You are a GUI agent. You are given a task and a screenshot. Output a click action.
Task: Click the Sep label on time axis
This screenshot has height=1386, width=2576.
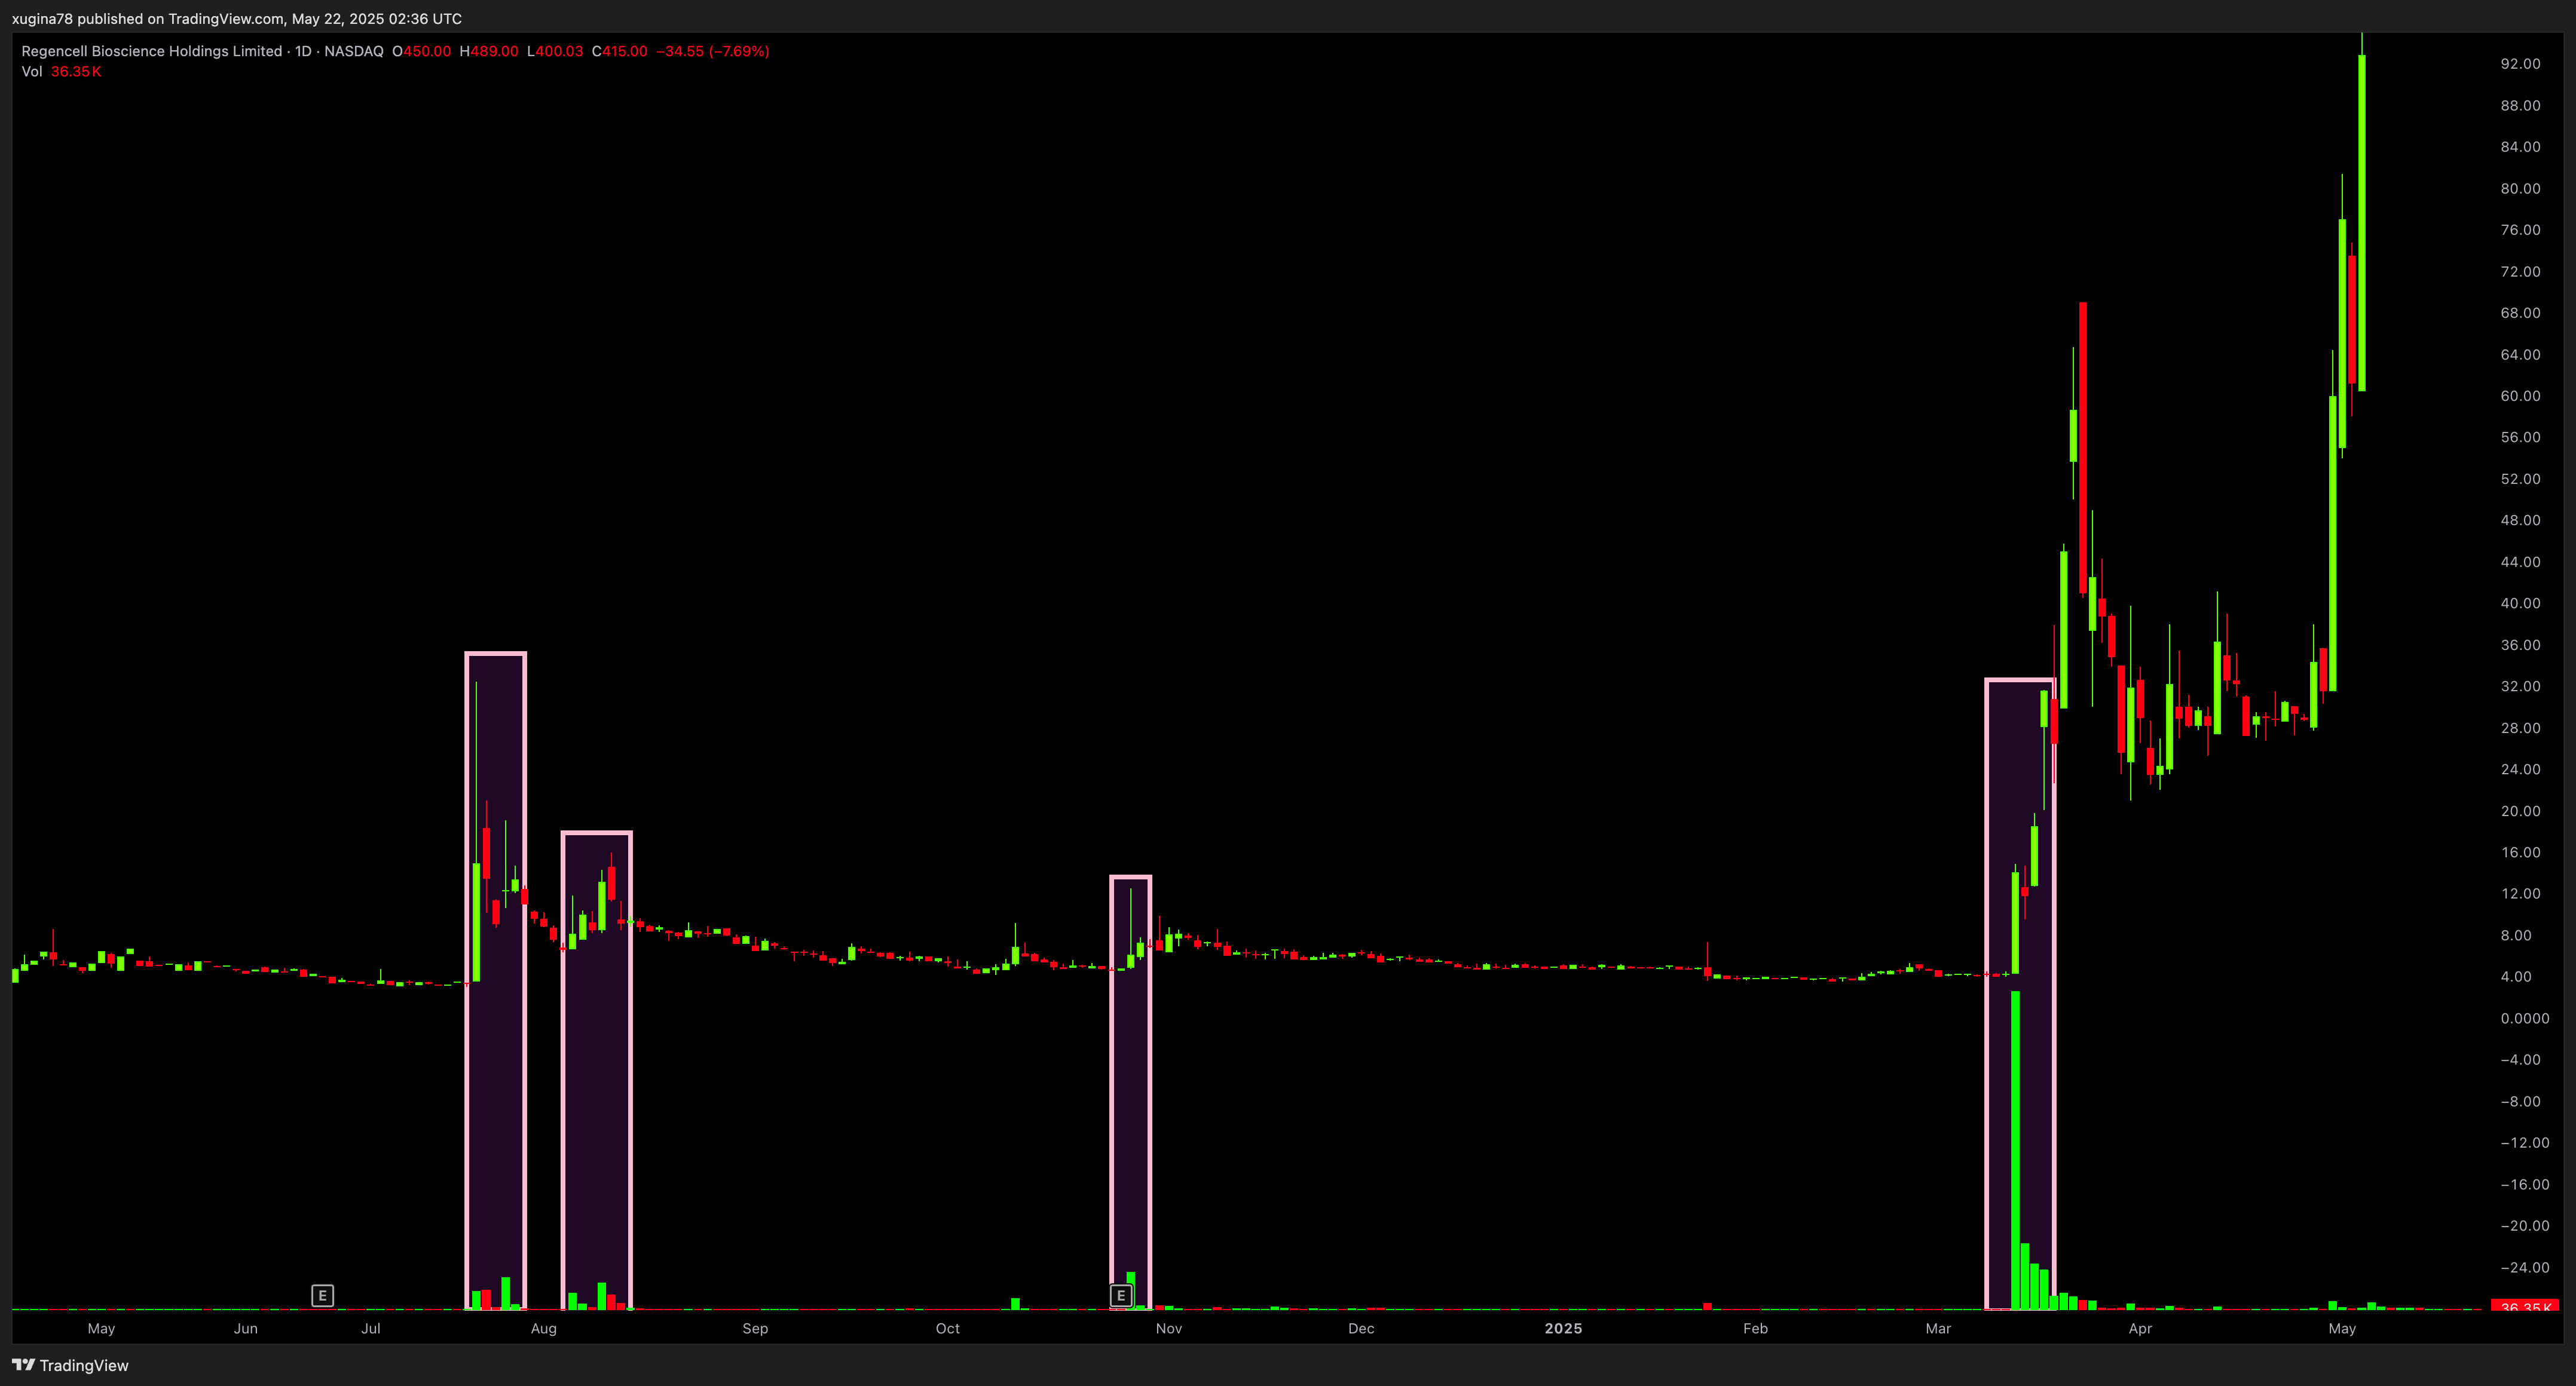[755, 1328]
